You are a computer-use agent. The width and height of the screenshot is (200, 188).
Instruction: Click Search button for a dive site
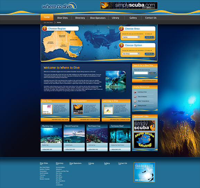152,73
